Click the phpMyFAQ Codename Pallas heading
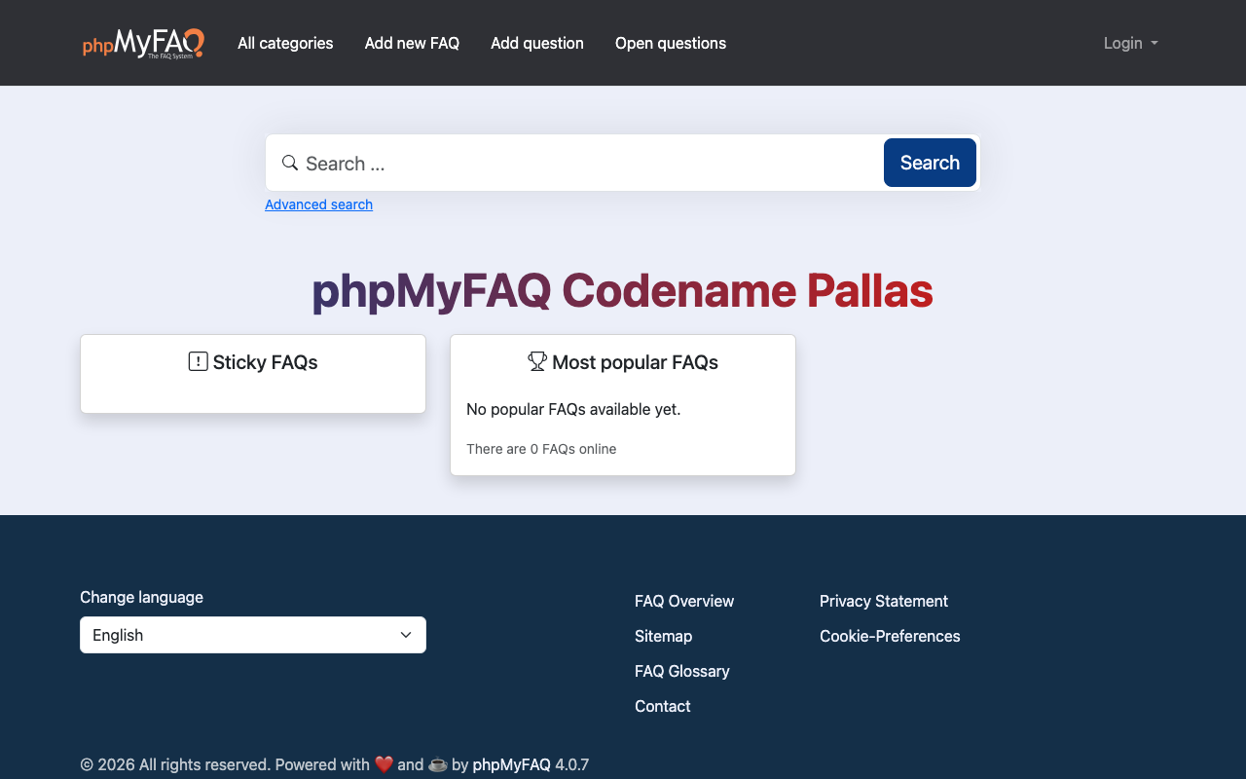1246x779 pixels. (x=623, y=290)
